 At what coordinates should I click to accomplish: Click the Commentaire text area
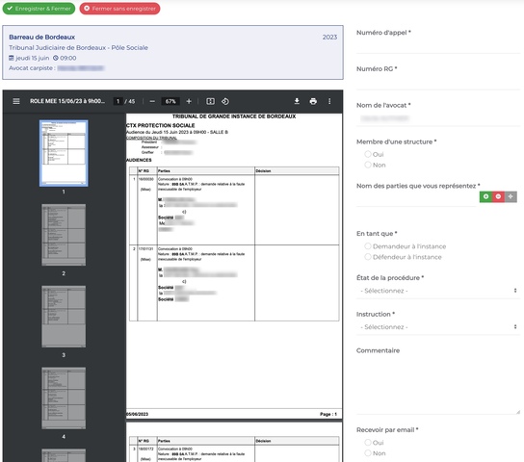438,385
